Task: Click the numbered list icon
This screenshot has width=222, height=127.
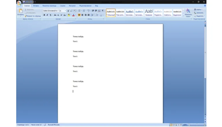Action: coord(84,11)
